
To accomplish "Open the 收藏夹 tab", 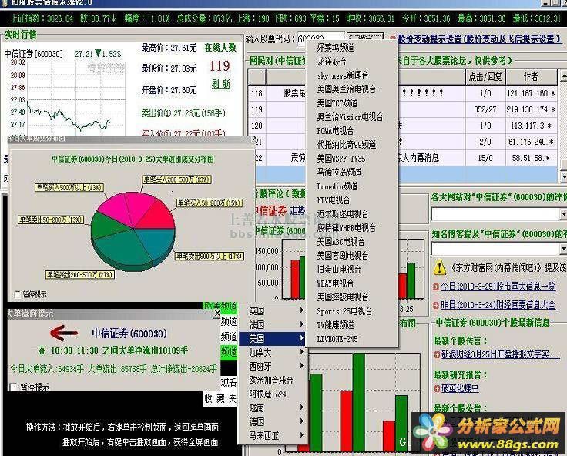I will 220,398.
